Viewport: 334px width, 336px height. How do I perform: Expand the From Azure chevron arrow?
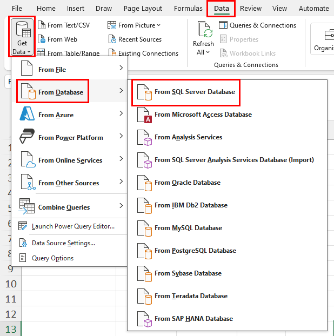pos(121,113)
